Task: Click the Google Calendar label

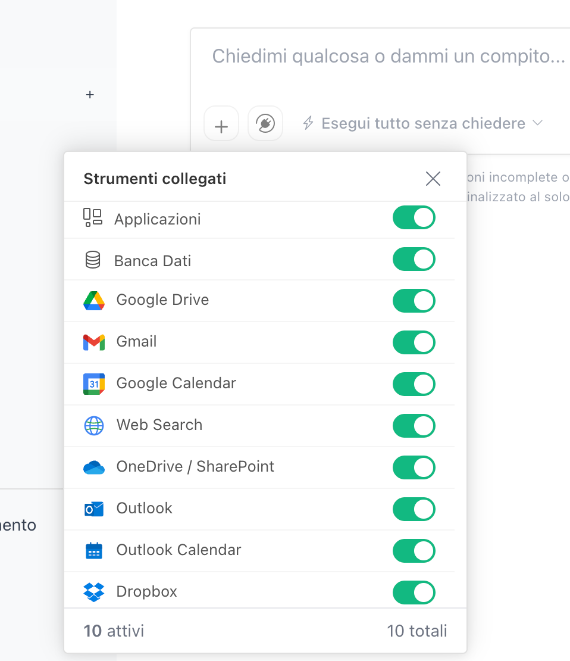Action: tap(176, 383)
